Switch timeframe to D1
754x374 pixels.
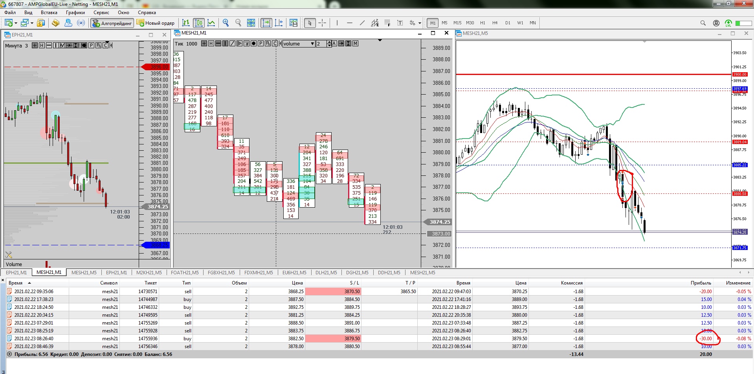coord(508,23)
